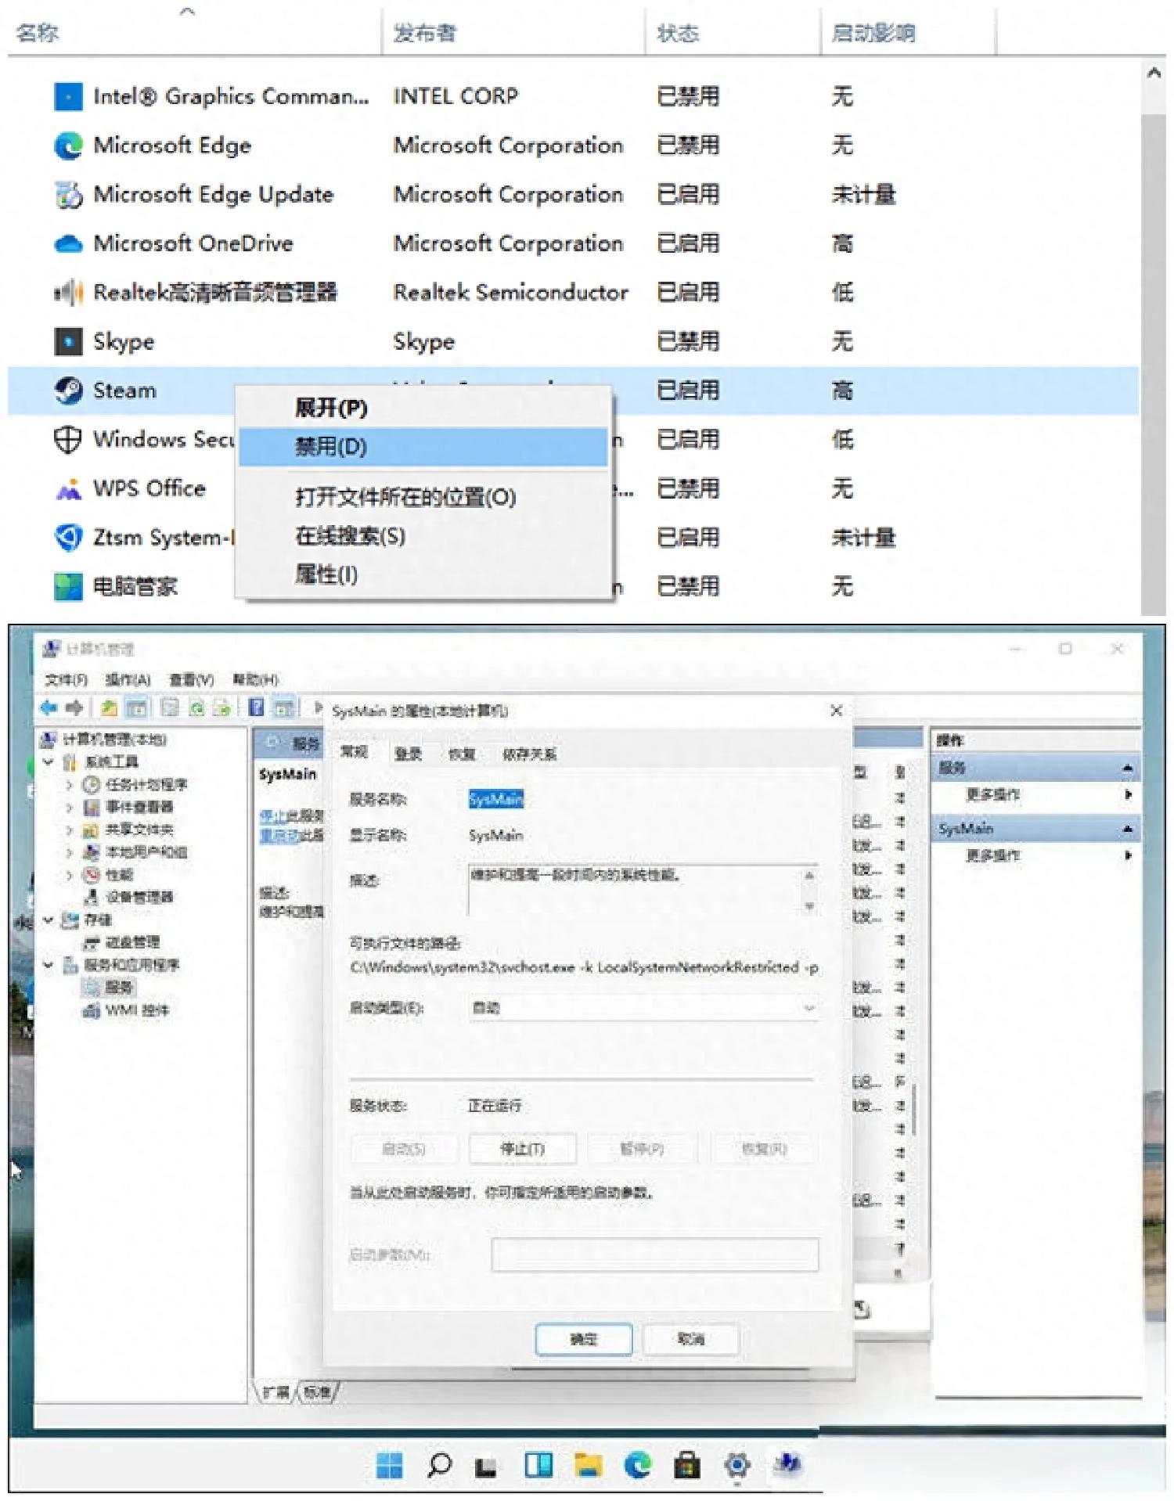Click the Steam icon in the startup list
Viewport: 1174px width, 1501px height.
(x=68, y=391)
